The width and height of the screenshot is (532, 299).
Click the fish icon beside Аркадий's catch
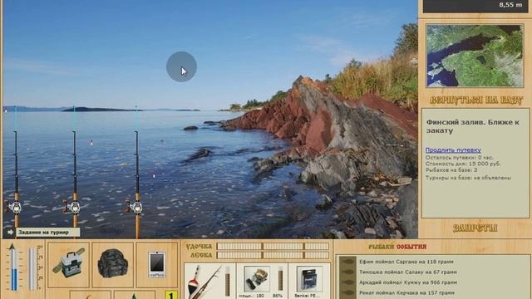(347, 282)
